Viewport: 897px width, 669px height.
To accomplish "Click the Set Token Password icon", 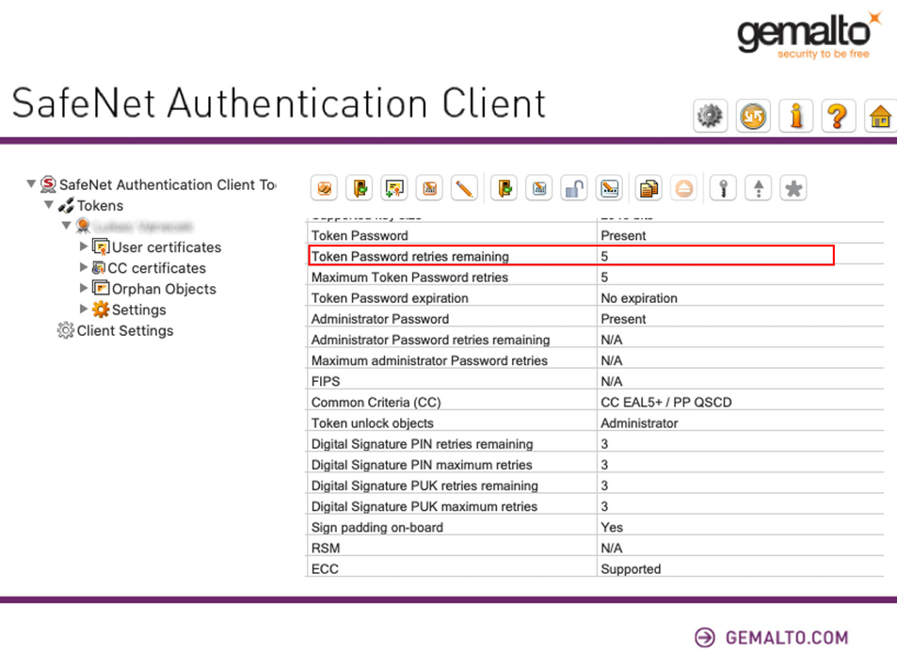I will (609, 188).
